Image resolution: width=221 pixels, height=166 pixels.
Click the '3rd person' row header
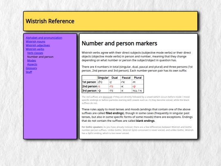click(90, 91)
